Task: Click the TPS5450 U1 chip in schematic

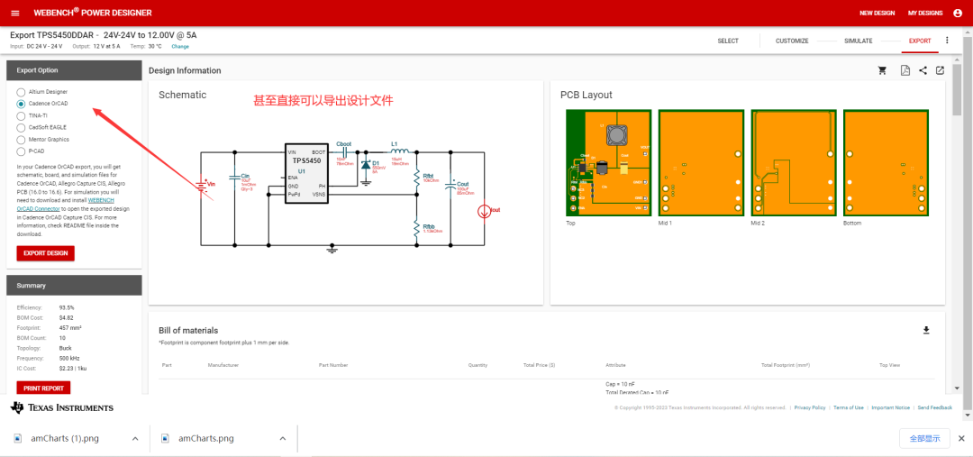Action: coord(306,173)
